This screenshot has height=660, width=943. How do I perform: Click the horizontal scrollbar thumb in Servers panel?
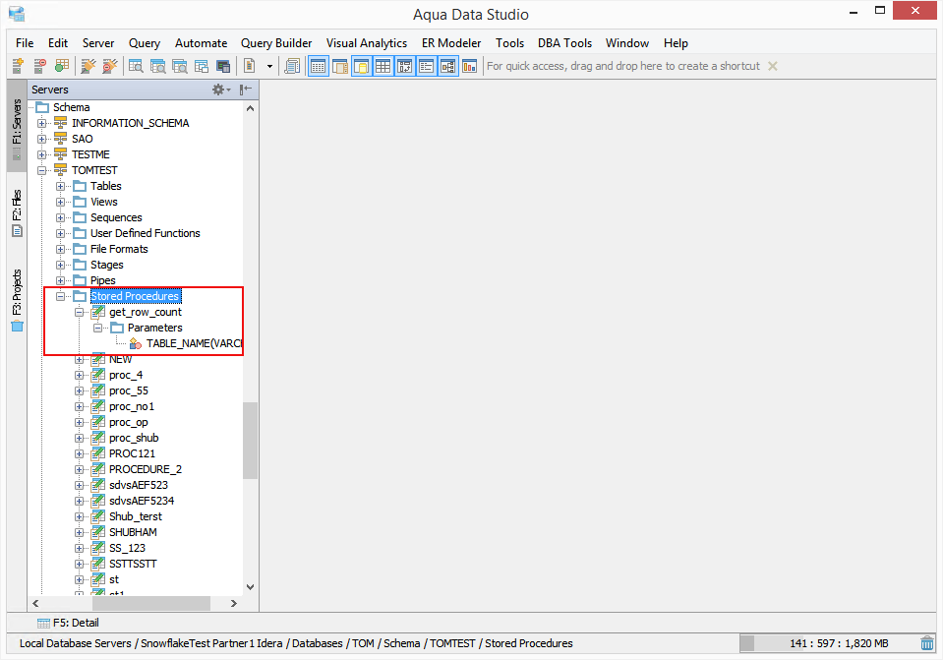point(151,604)
